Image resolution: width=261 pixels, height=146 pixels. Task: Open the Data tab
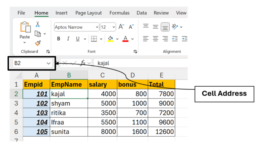coord(142,13)
